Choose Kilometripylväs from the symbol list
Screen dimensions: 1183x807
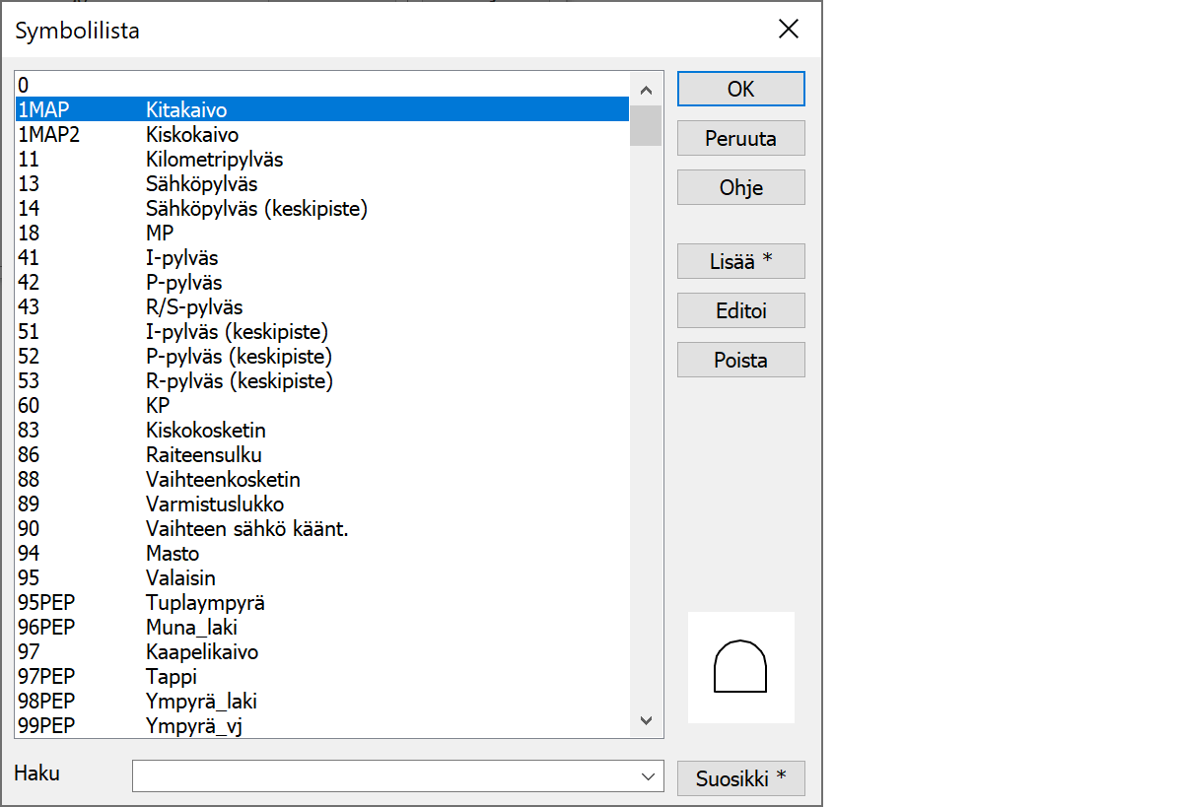pos(214,160)
